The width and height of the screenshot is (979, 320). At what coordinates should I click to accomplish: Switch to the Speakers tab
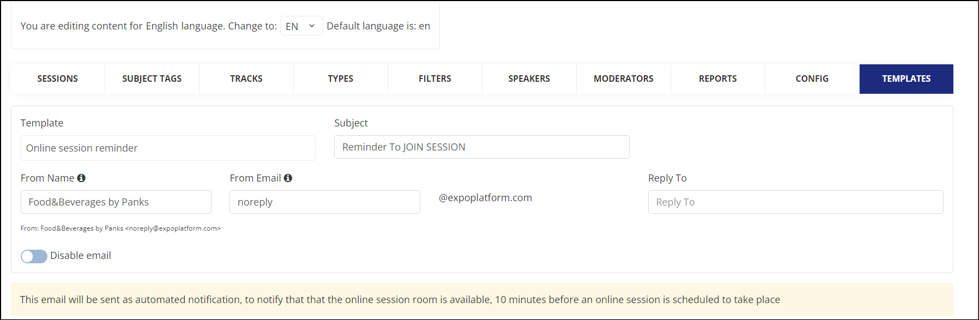529,79
